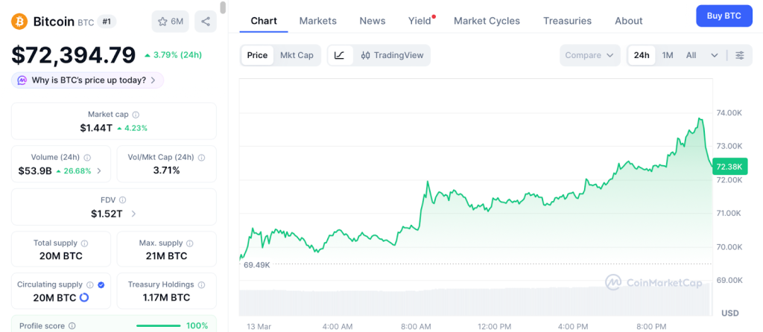Add Bitcoin to watchlist with star
The height and width of the screenshot is (332, 763).
170,22
